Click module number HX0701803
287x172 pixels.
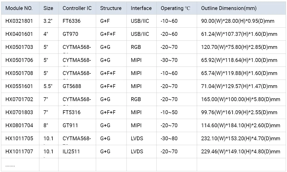(x=19, y=113)
